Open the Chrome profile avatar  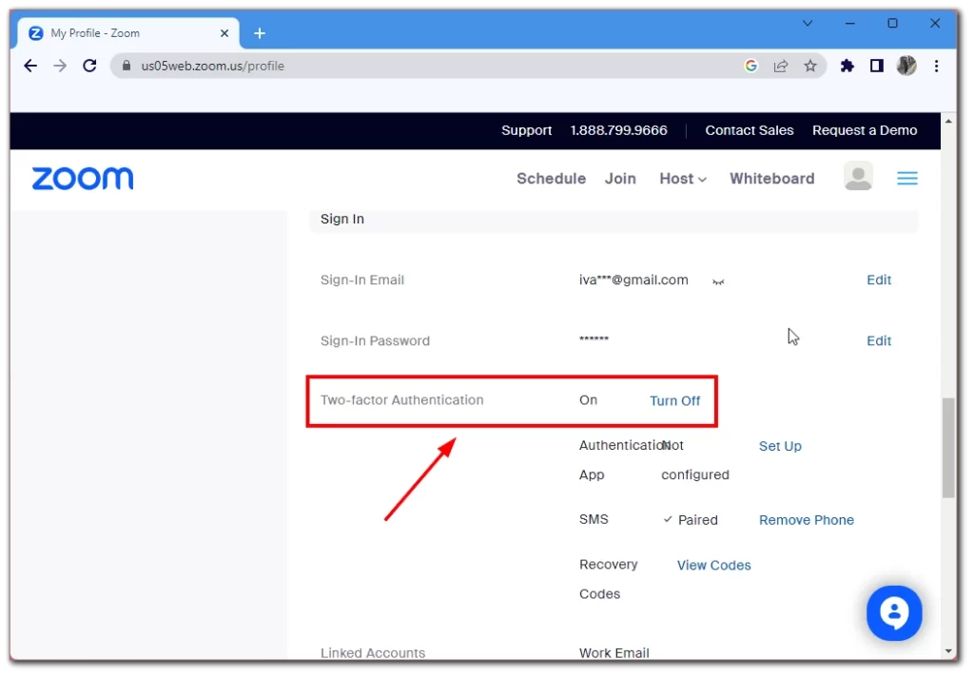(x=906, y=66)
